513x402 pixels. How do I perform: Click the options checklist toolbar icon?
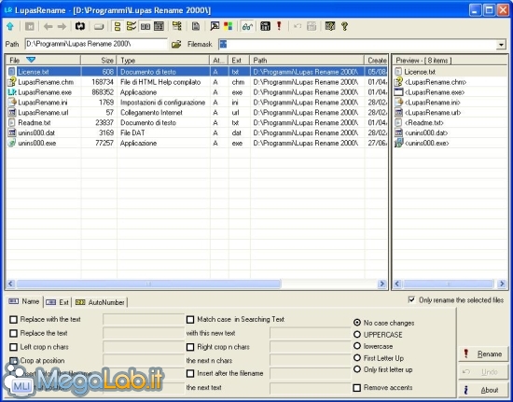tap(330, 26)
